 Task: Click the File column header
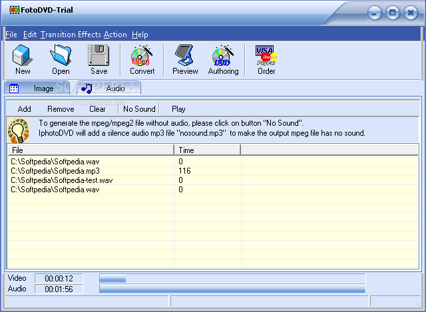[x=91, y=150]
